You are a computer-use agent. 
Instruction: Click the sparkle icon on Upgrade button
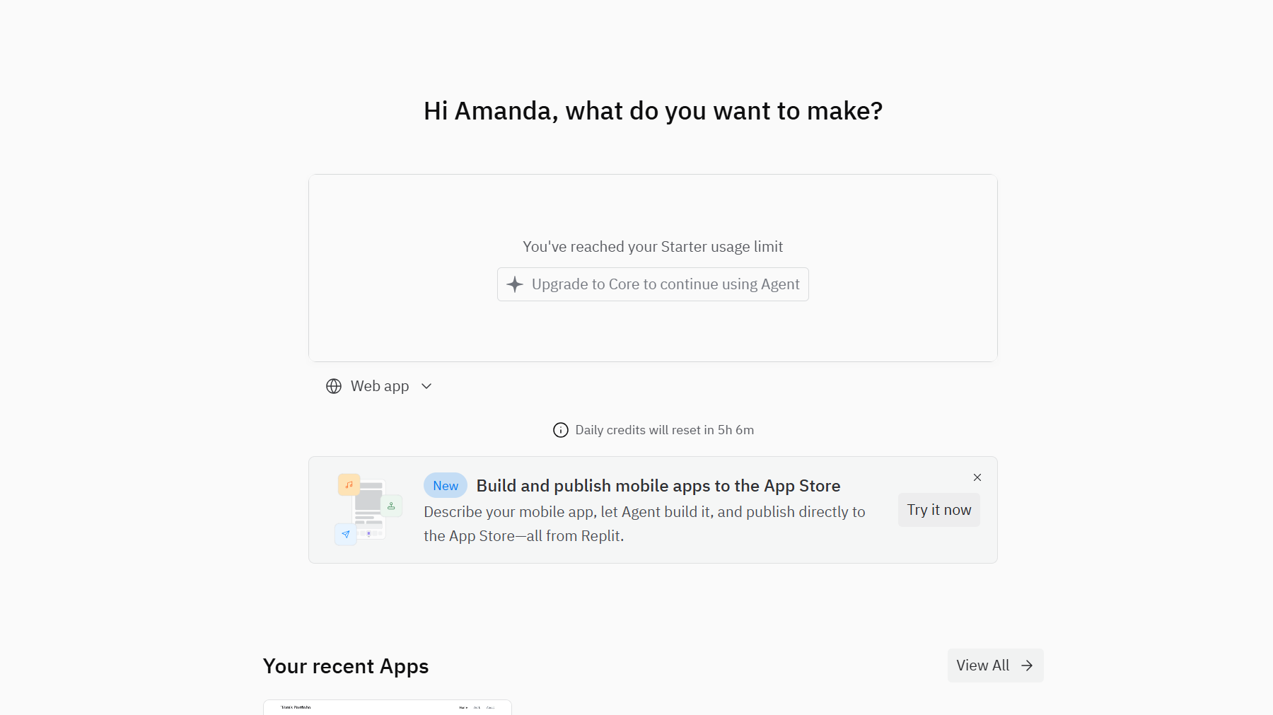pos(515,284)
